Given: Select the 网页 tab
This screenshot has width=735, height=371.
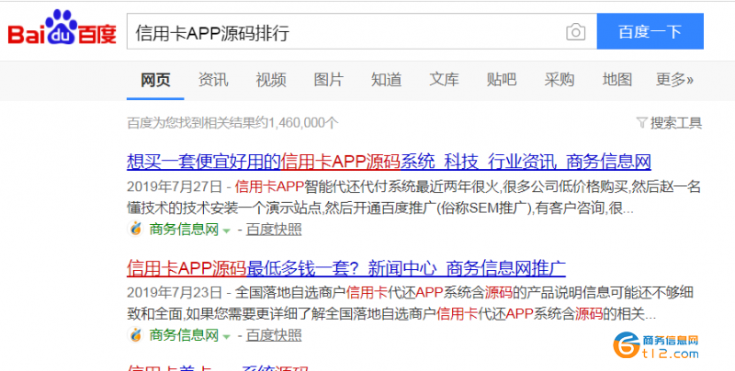Looking at the screenshot, I should point(155,80).
